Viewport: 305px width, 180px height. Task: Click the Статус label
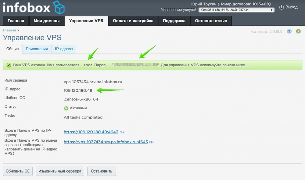[x=10, y=106]
